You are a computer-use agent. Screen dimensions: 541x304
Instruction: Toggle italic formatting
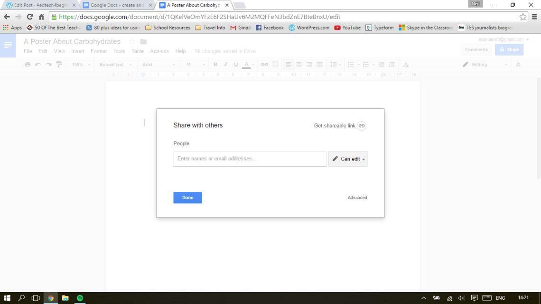click(x=225, y=64)
